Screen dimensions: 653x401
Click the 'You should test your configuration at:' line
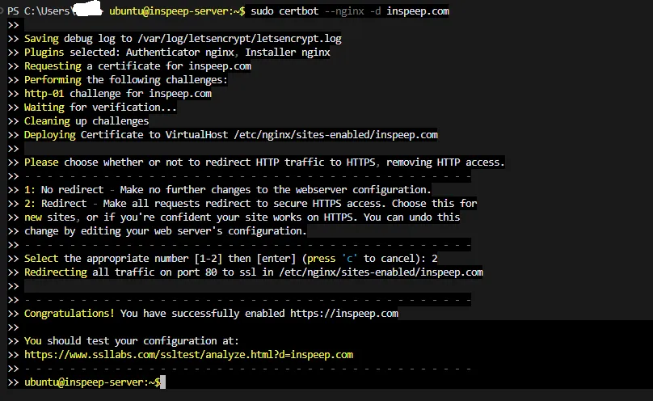(132, 341)
